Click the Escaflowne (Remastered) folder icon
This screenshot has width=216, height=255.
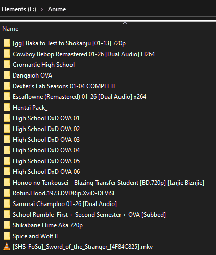click(x=7, y=96)
